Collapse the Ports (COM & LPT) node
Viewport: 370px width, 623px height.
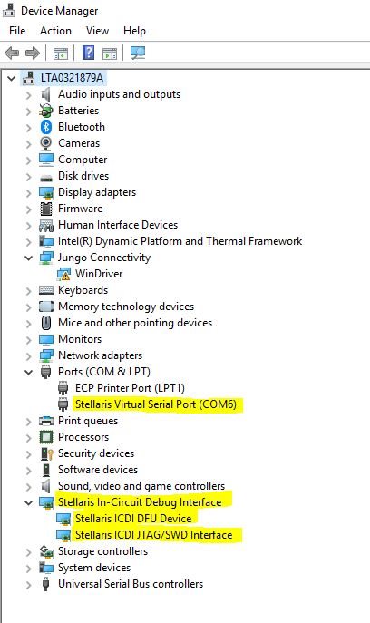[29, 373]
